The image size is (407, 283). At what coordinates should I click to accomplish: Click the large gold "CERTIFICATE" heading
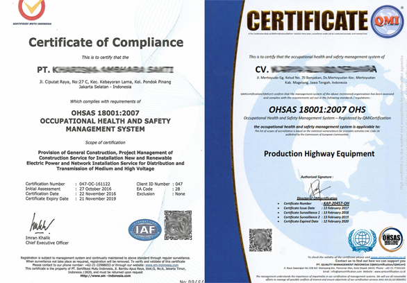(307, 21)
